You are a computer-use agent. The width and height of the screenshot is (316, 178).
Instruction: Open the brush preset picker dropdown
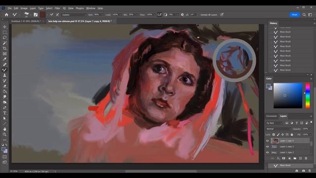31,15
